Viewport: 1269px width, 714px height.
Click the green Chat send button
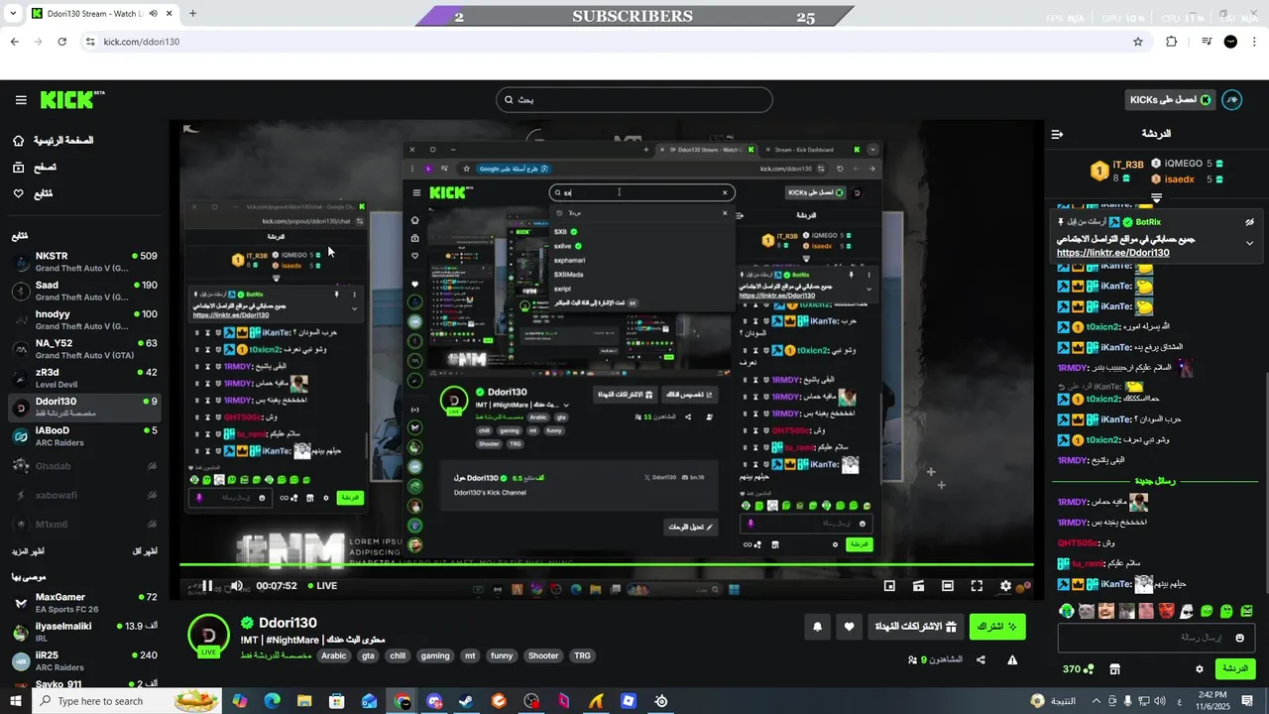tap(1235, 669)
